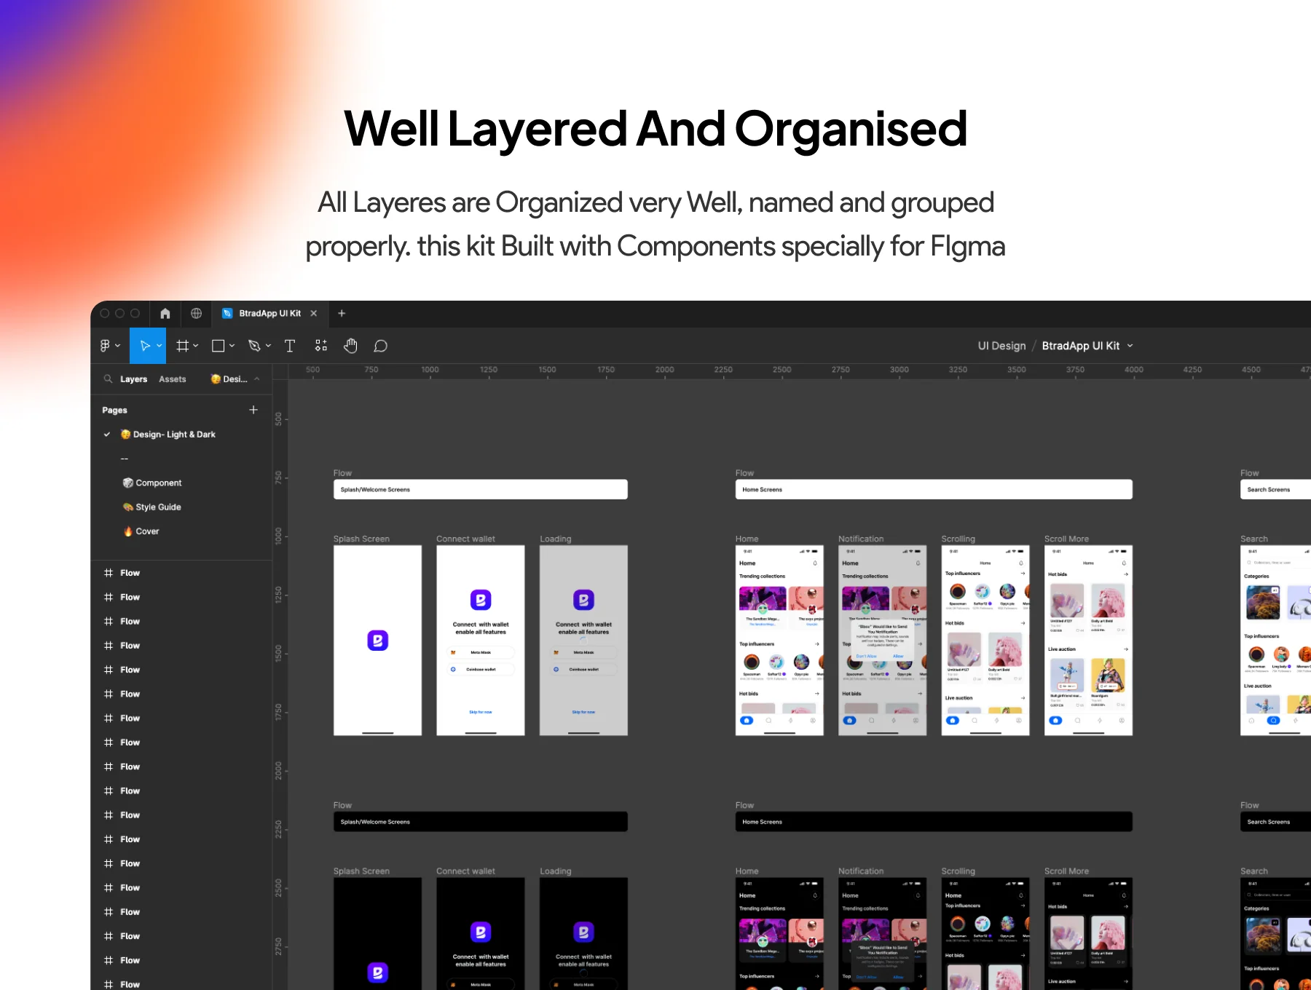Go to the Figma home icon
Screen dimensions: 1311x990
(x=165, y=313)
